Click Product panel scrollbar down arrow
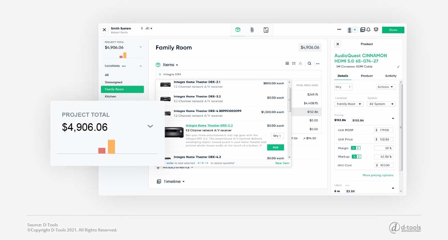The width and height of the screenshot is (448, 240). tap(401, 191)
